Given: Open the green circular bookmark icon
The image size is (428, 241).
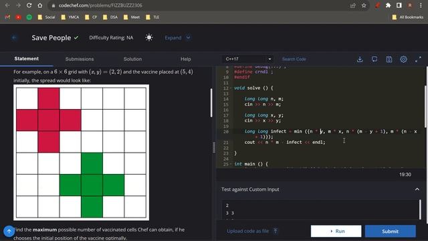Looking at the screenshot, I should (x=29, y=17).
